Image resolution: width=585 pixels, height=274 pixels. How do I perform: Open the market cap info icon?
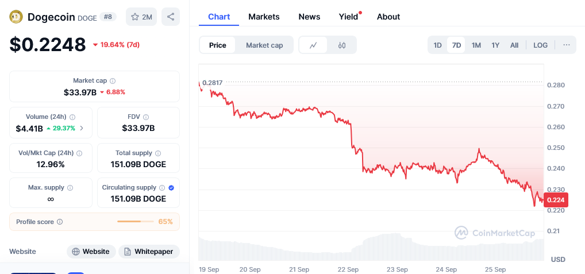point(113,80)
